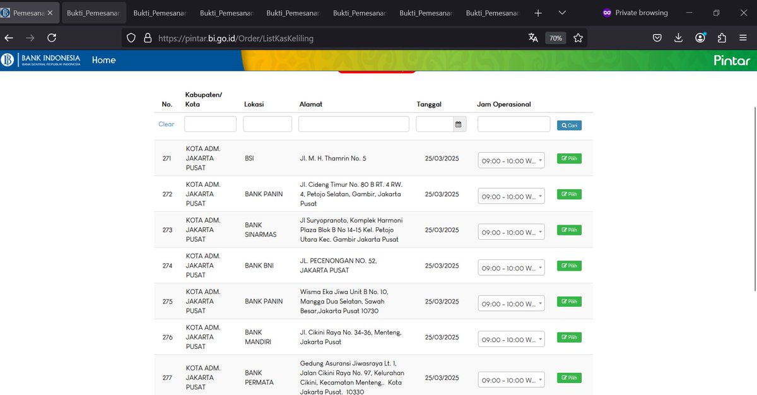Open the Firefox application menu
Image resolution: width=757 pixels, height=395 pixels.
click(743, 38)
